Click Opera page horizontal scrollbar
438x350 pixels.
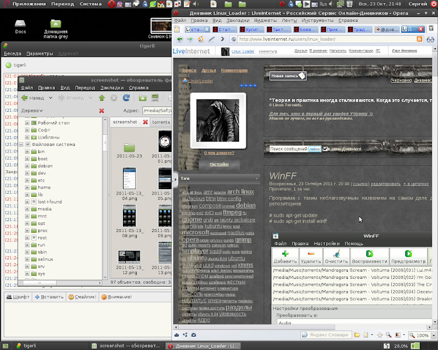257,327
